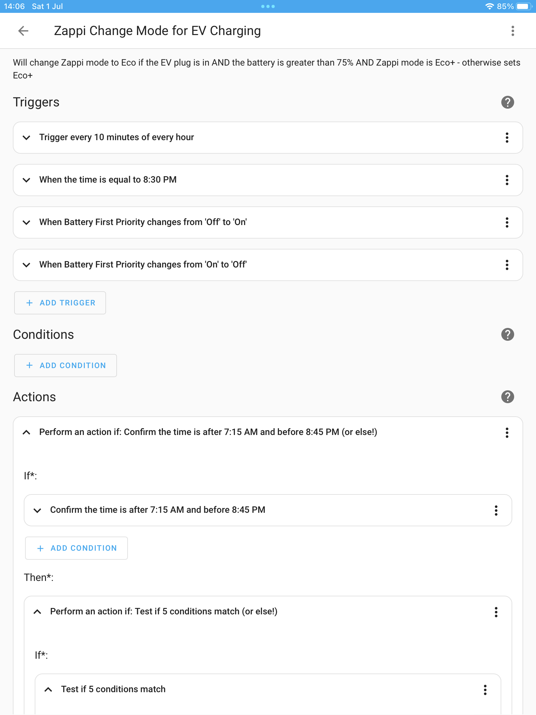Expand the every 10 minutes trigger

click(26, 138)
